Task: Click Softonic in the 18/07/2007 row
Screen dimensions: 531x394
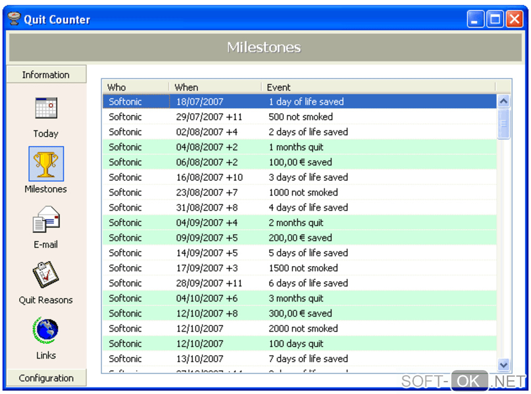Action: (x=125, y=101)
